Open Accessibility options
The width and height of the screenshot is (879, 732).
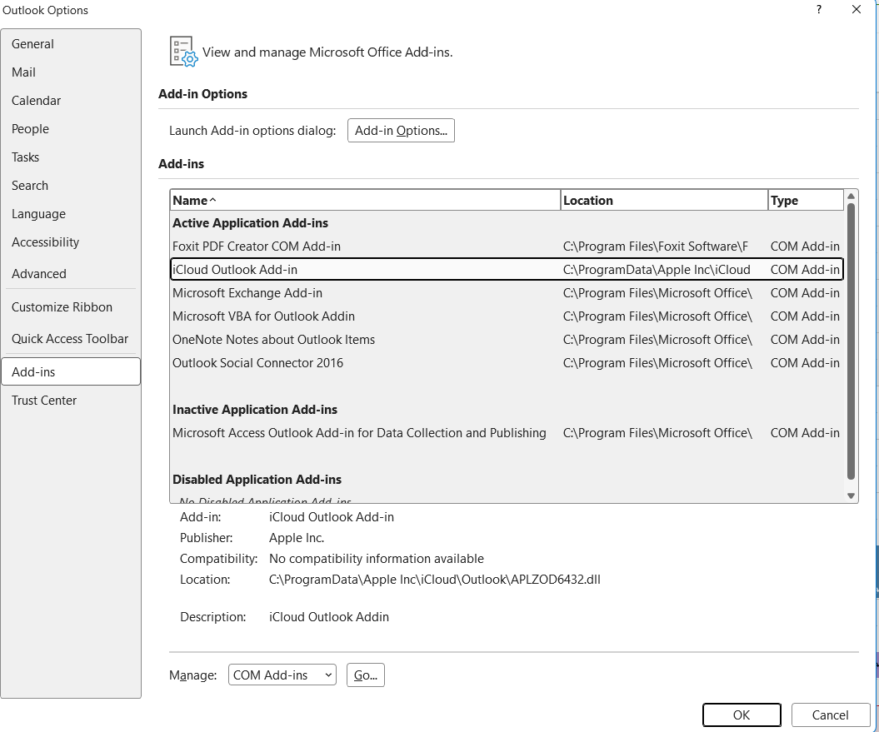point(71,242)
